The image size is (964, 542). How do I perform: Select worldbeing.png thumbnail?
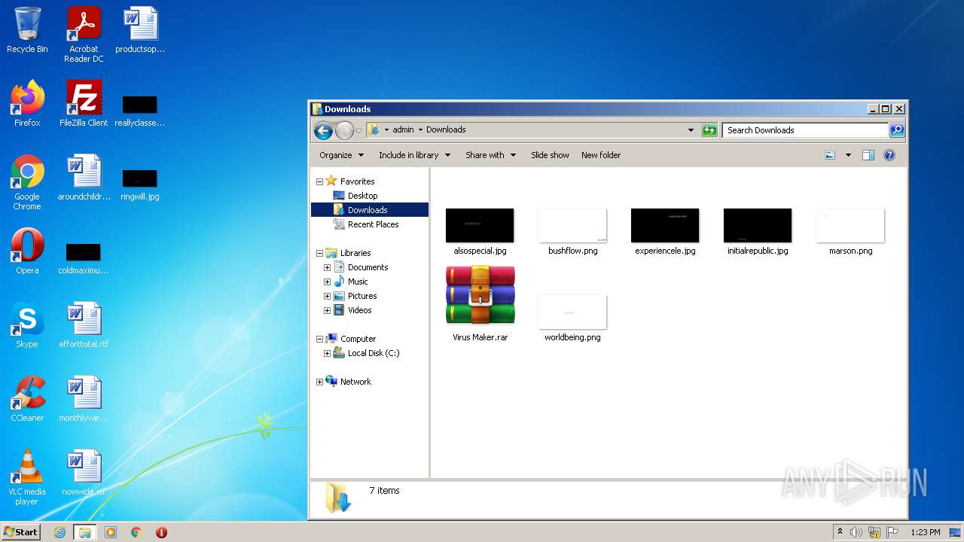tap(572, 319)
